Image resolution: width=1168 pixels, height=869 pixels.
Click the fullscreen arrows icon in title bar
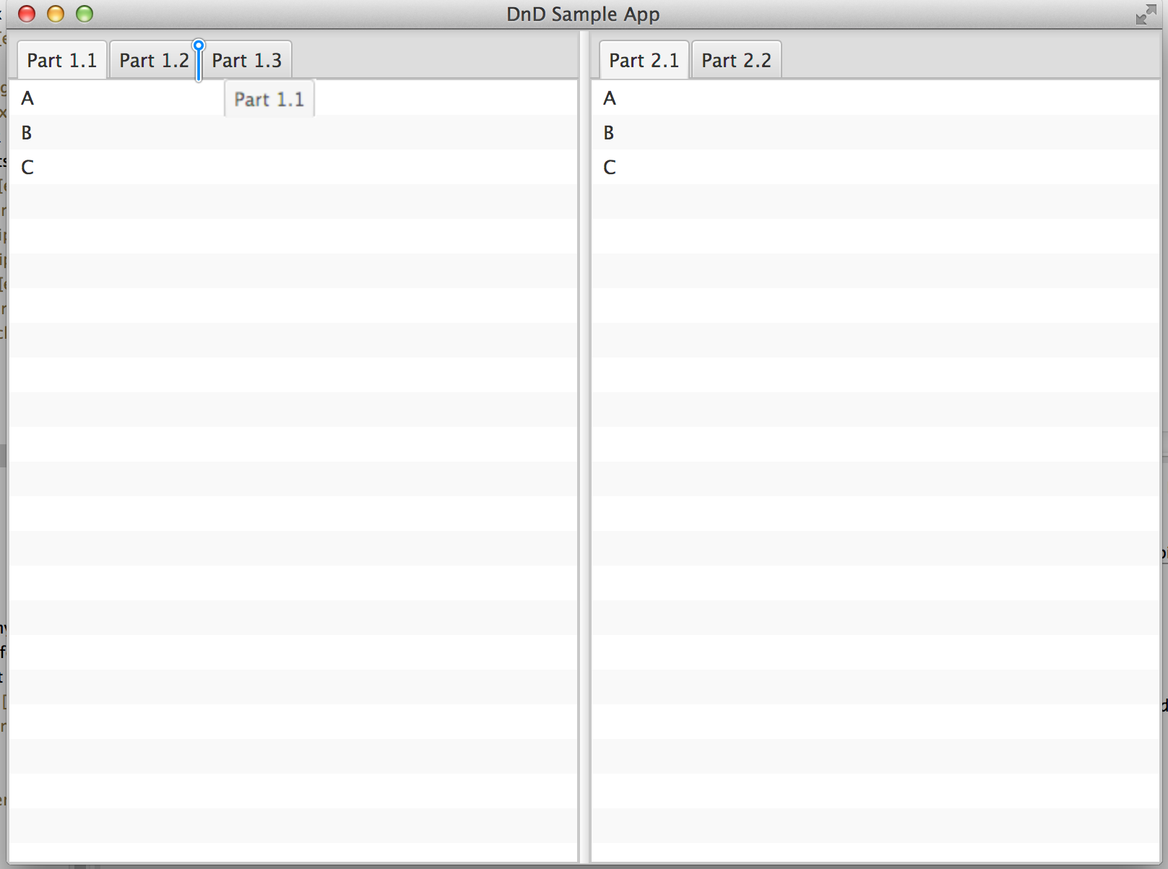point(1146,14)
